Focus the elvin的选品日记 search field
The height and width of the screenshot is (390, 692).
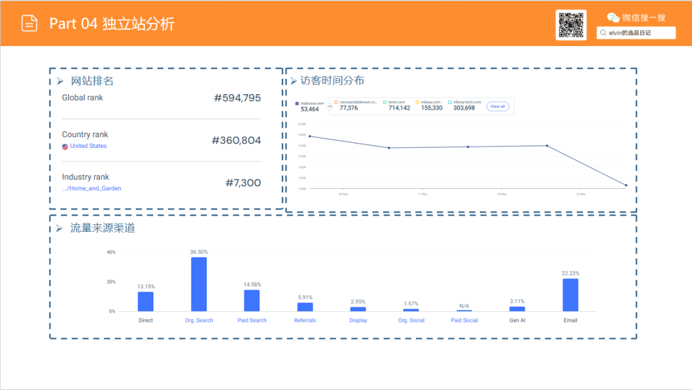coord(636,33)
